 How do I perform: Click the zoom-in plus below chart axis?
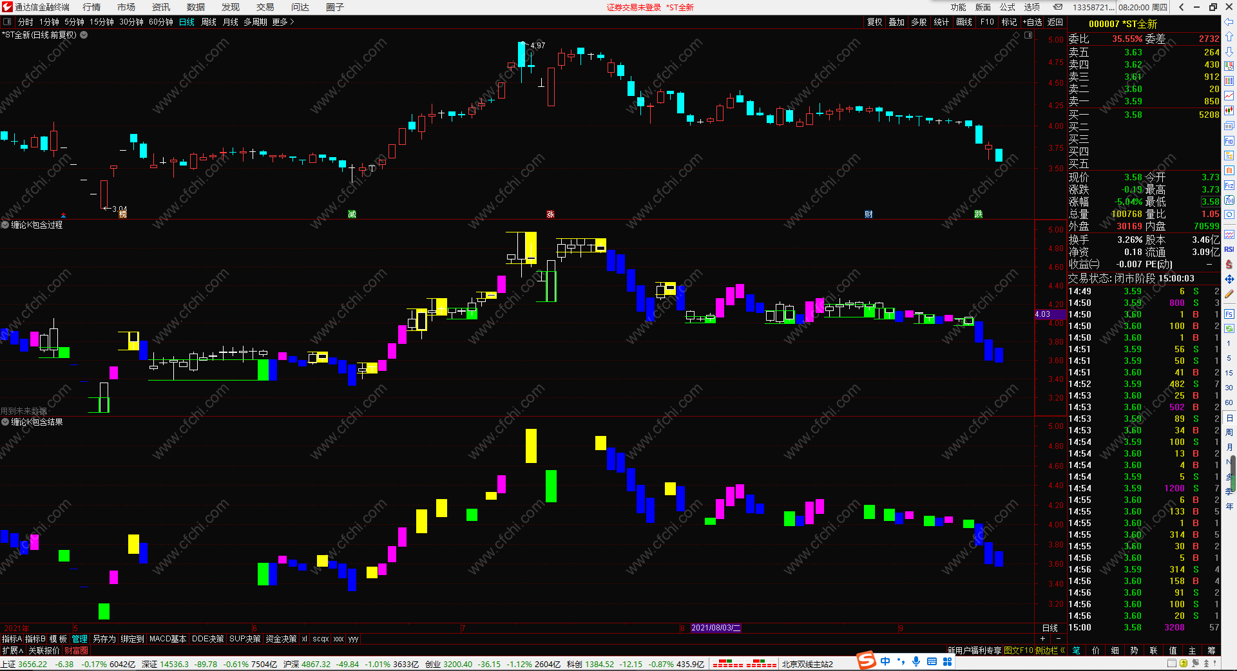coord(1043,639)
